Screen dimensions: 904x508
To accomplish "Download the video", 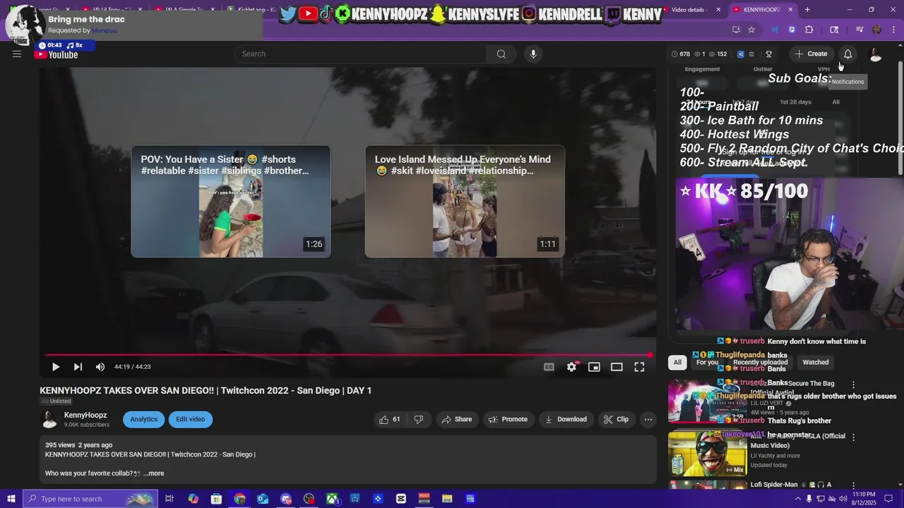I will [566, 419].
